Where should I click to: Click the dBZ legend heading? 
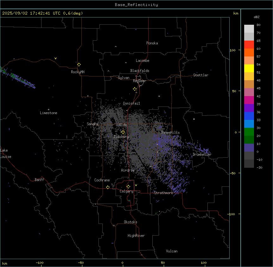(257, 17)
